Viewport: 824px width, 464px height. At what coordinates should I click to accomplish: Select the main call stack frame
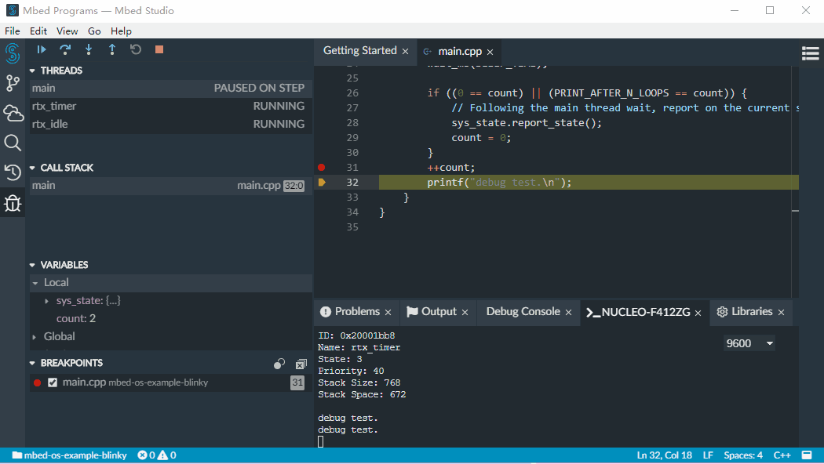[171, 185]
